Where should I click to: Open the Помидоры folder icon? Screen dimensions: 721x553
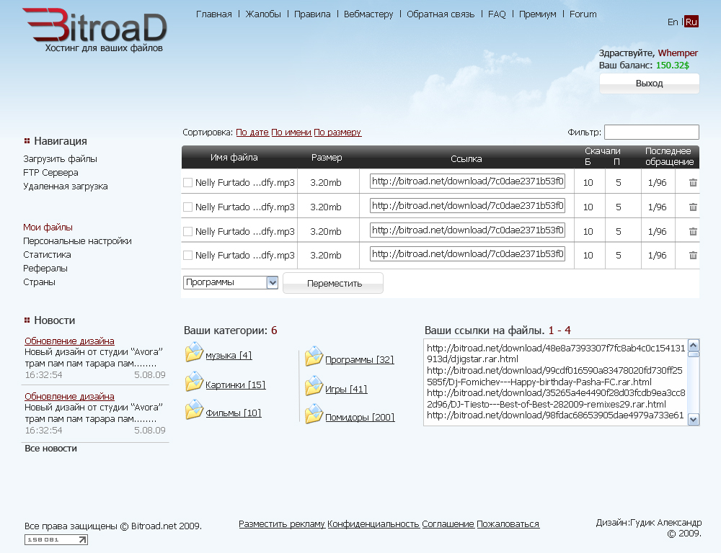click(314, 414)
